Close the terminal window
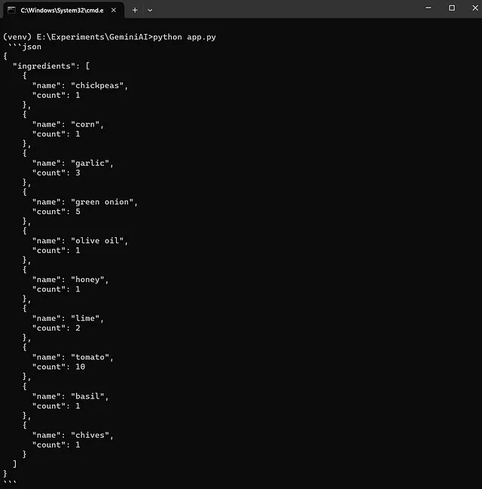 tap(475, 8)
